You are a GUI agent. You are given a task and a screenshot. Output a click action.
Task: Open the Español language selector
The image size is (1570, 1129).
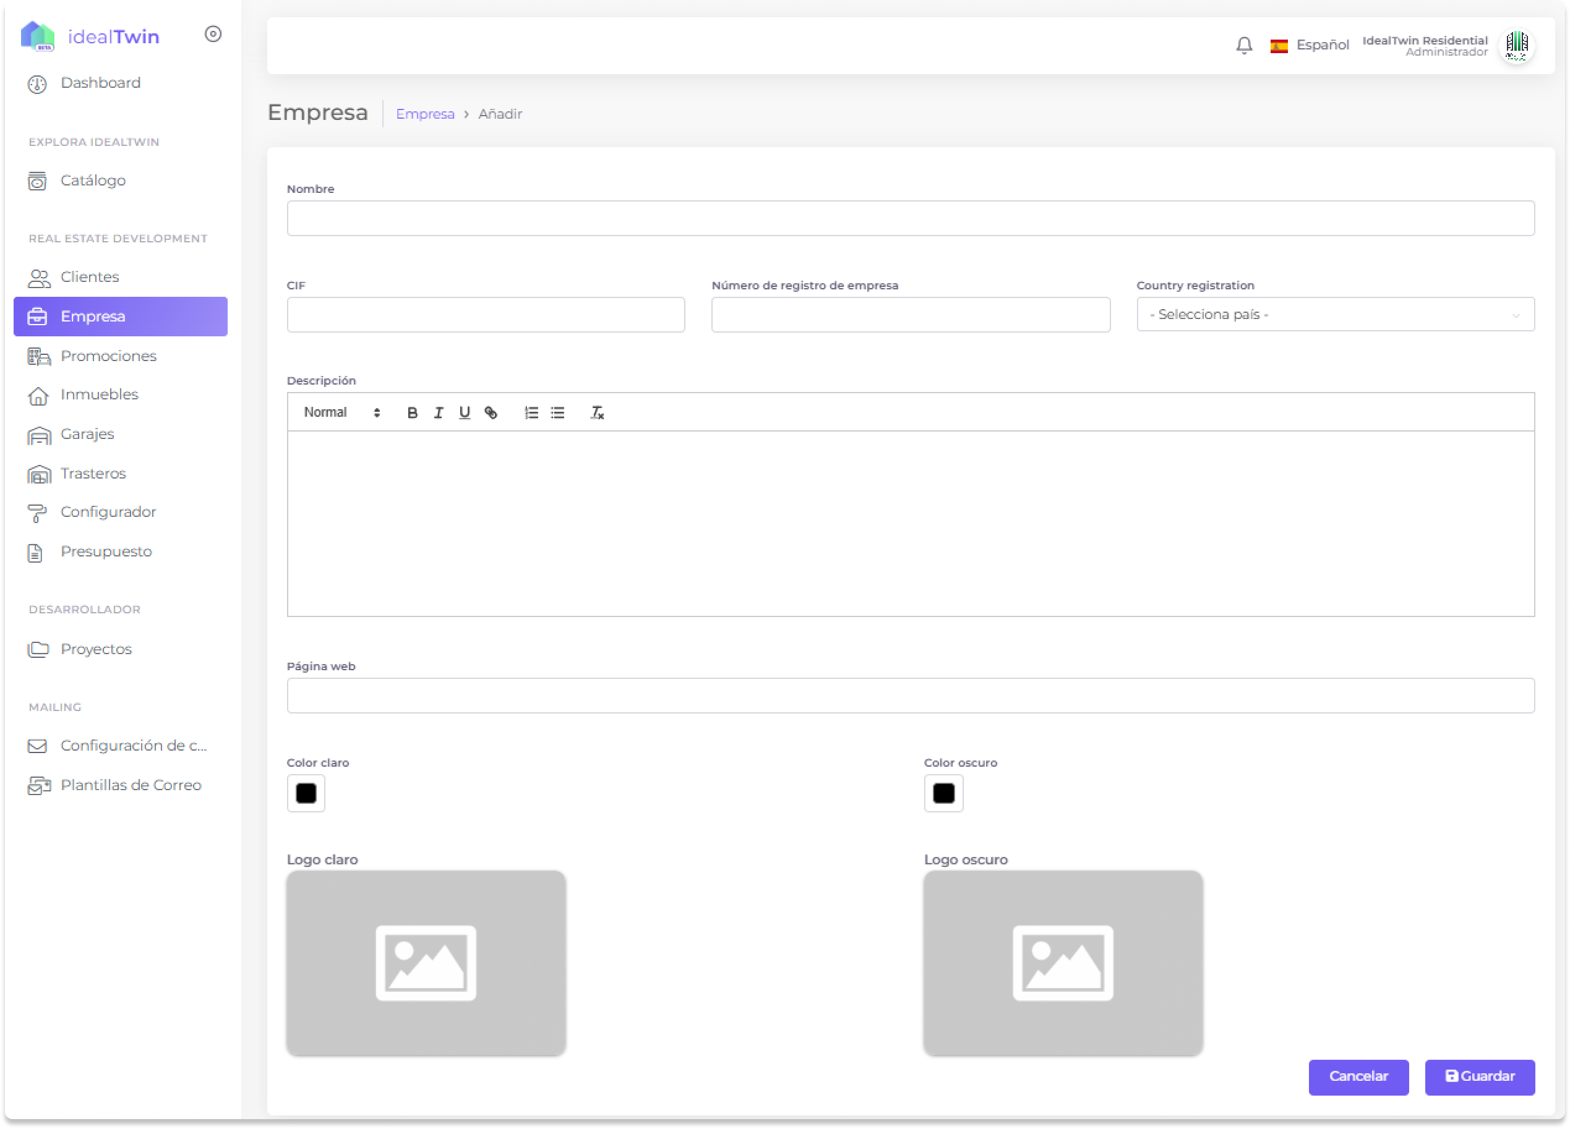(x=1309, y=46)
